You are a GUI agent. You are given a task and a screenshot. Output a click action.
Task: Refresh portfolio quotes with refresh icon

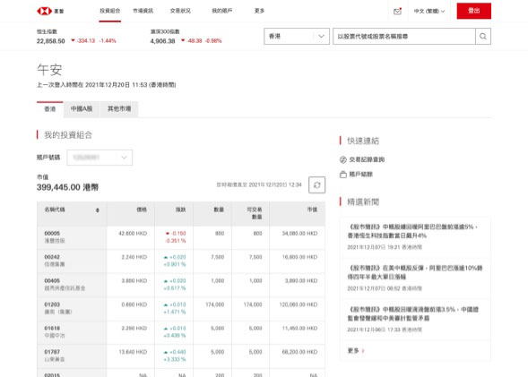[316, 184]
